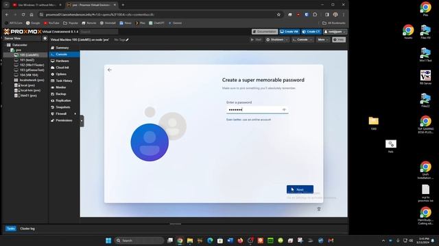Click the Create CT button
The image size is (439, 246).
pos(311,32)
